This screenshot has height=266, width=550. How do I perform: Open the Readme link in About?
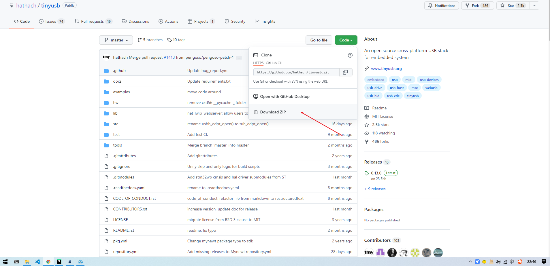[376, 108]
